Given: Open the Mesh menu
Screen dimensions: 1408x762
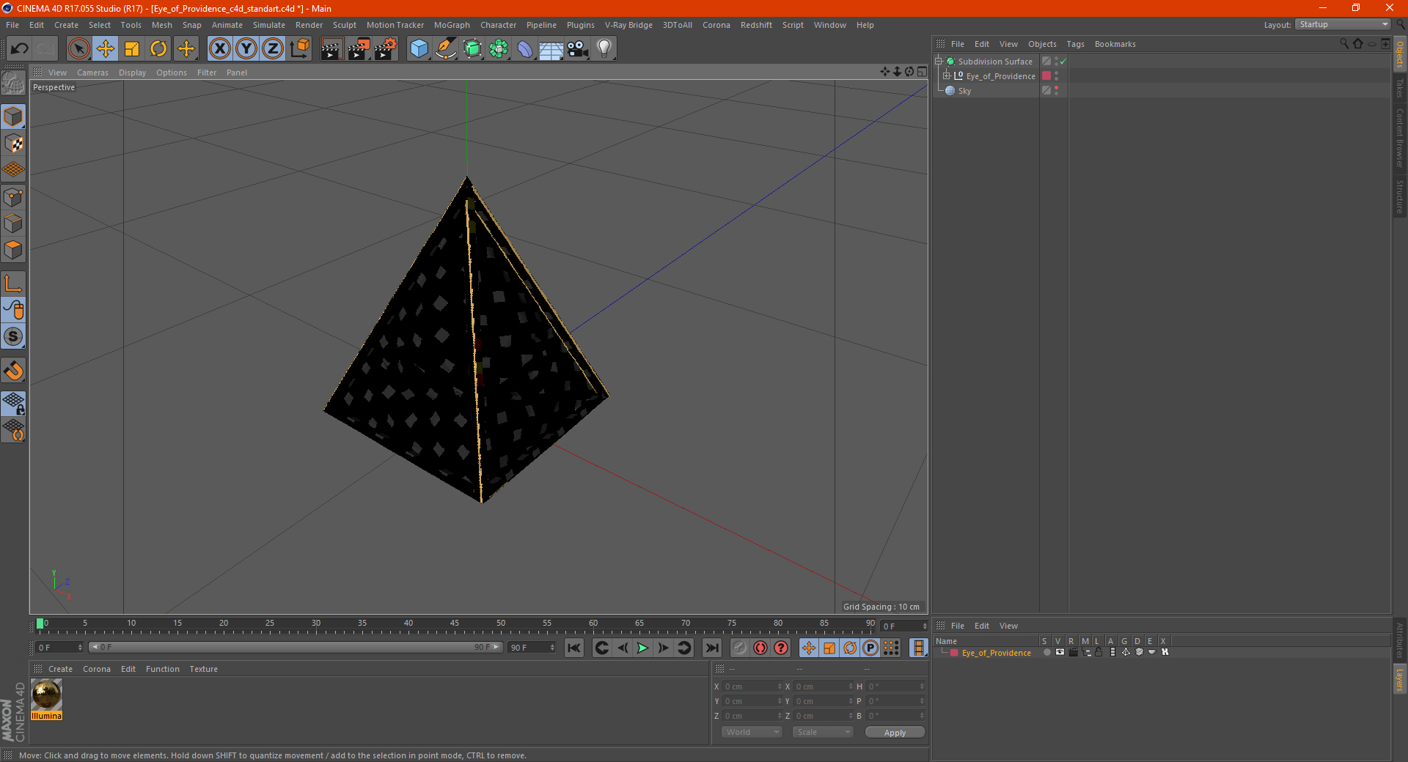Looking at the screenshot, I should click(162, 25).
